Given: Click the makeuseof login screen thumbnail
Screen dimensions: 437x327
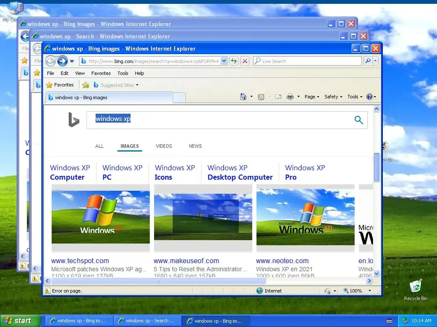Looking at the screenshot, I should click(x=203, y=217).
